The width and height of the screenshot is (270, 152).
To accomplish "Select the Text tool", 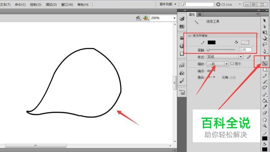I will tap(265, 58).
